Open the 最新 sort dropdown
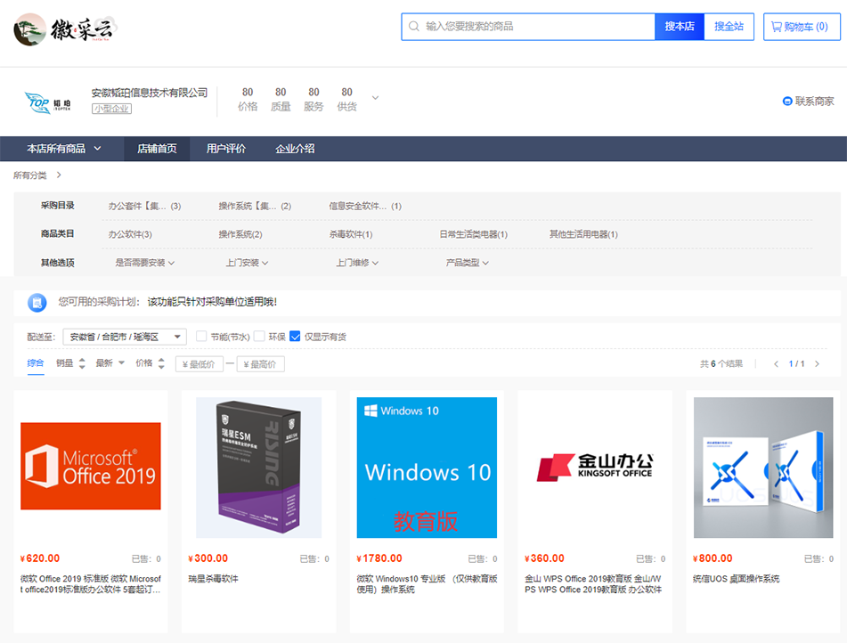Image resolution: width=847 pixels, height=643 pixels. 110,363
